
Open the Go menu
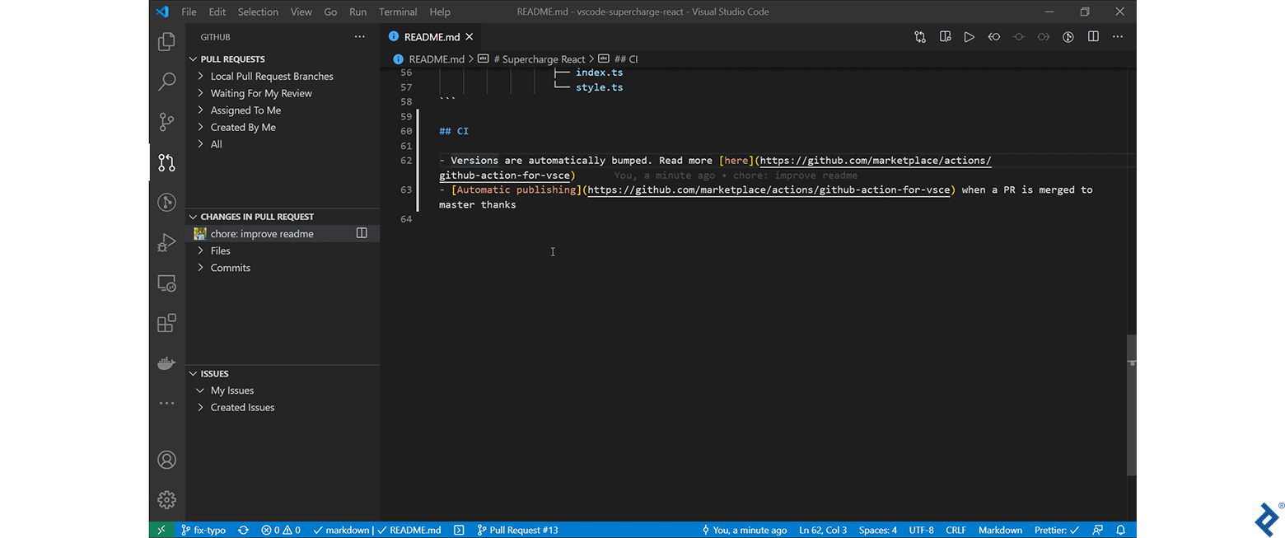330,12
